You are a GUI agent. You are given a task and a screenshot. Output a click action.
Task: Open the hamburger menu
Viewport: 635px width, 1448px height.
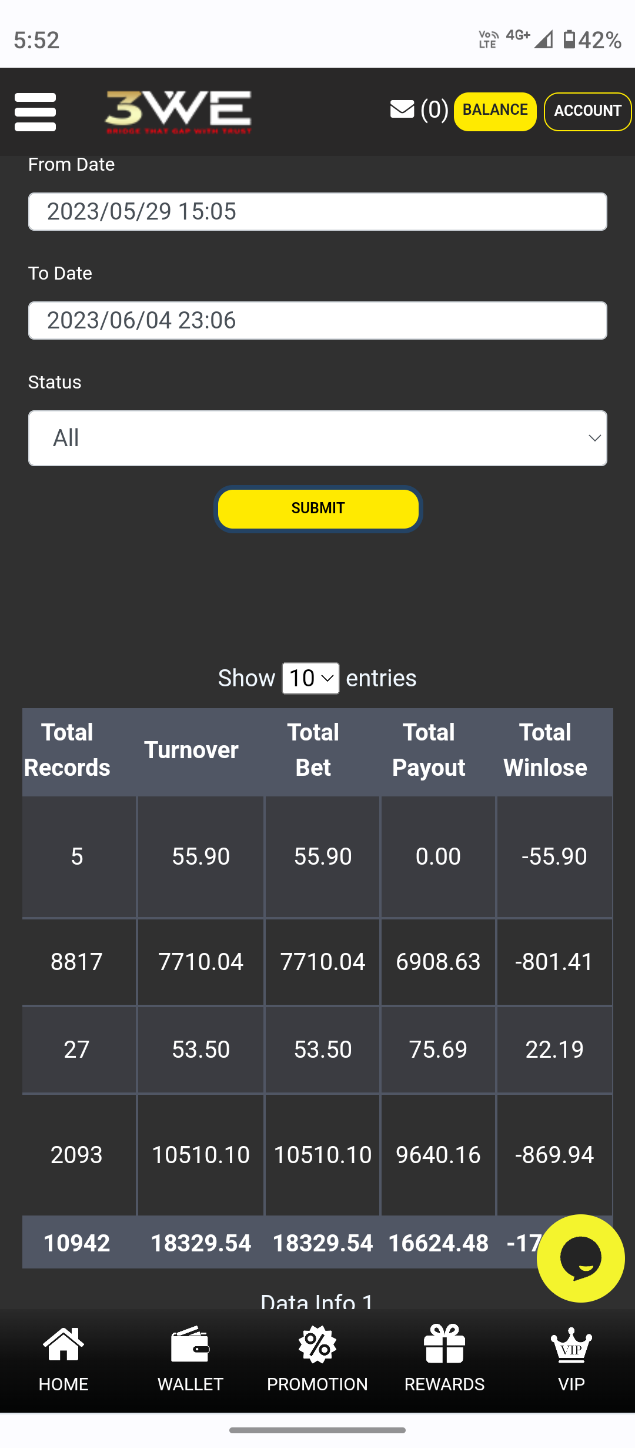click(x=35, y=112)
